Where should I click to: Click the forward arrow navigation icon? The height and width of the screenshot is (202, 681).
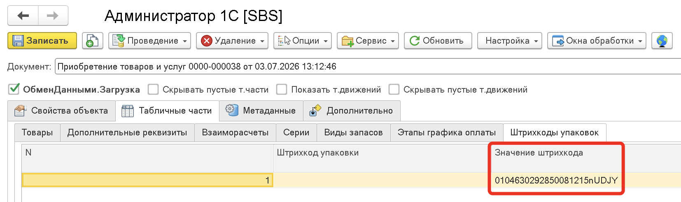[53, 16]
